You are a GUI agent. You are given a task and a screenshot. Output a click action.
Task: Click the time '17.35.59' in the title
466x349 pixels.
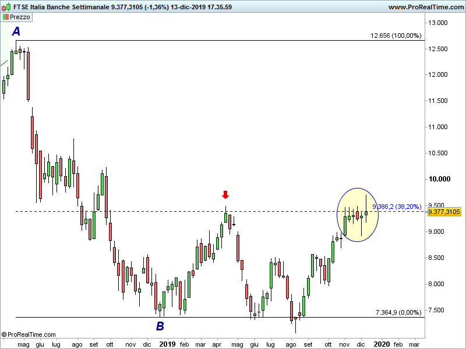click(220, 7)
